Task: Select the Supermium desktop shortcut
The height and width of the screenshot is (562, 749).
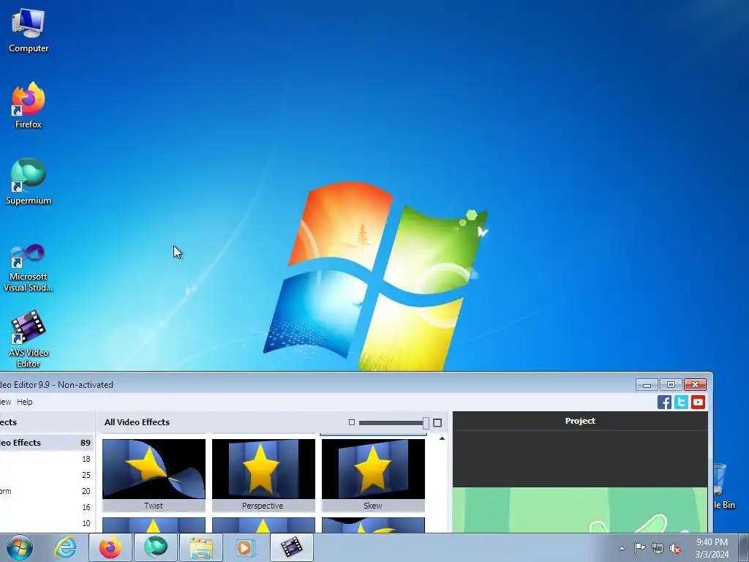Action: (29, 181)
